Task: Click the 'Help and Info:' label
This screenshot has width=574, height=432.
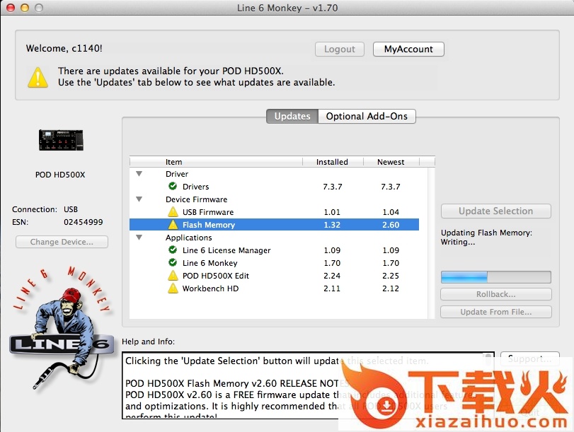Action: coord(148,341)
